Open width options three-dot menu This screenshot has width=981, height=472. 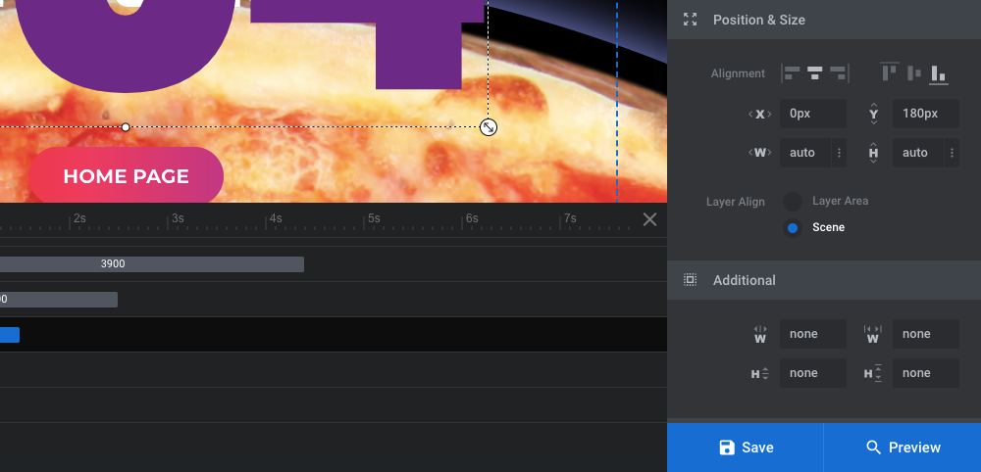point(839,153)
